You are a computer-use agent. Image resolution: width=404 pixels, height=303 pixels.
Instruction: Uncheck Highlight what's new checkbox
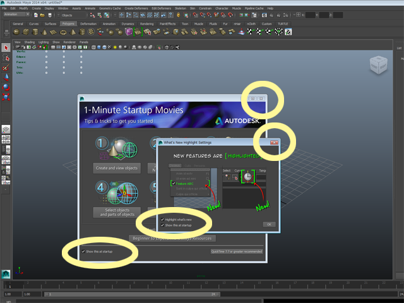162,220
